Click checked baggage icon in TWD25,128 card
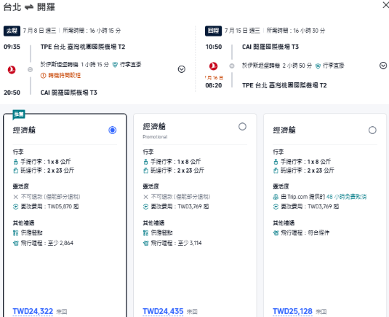 (276, 171)
